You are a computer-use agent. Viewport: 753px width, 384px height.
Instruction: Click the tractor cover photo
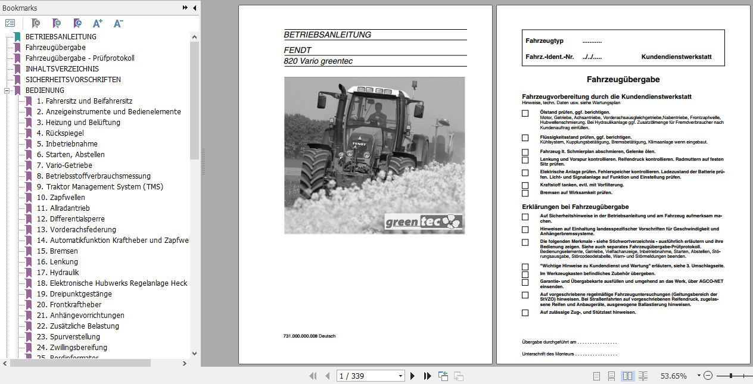(374, 155)
